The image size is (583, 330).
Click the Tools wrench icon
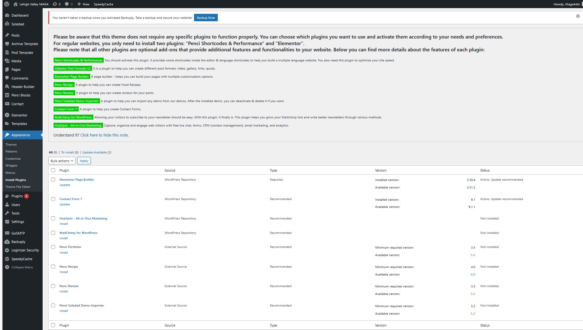7,213
